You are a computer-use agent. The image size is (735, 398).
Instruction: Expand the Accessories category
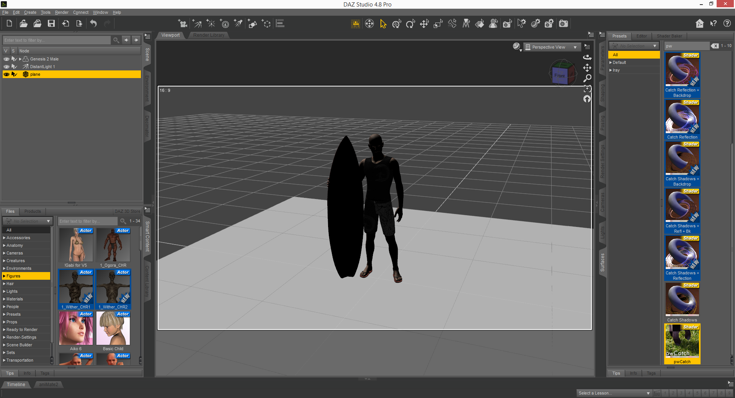click(4, 238)
